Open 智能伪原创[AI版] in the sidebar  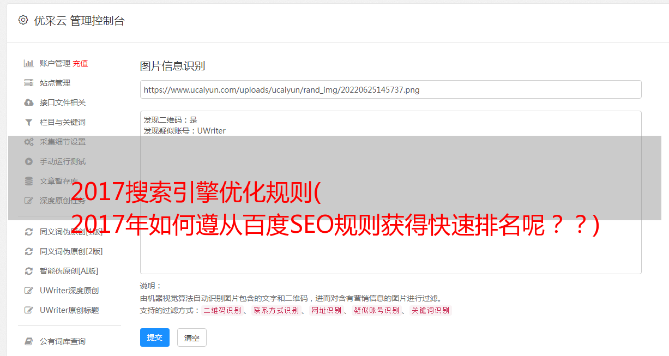69,271
